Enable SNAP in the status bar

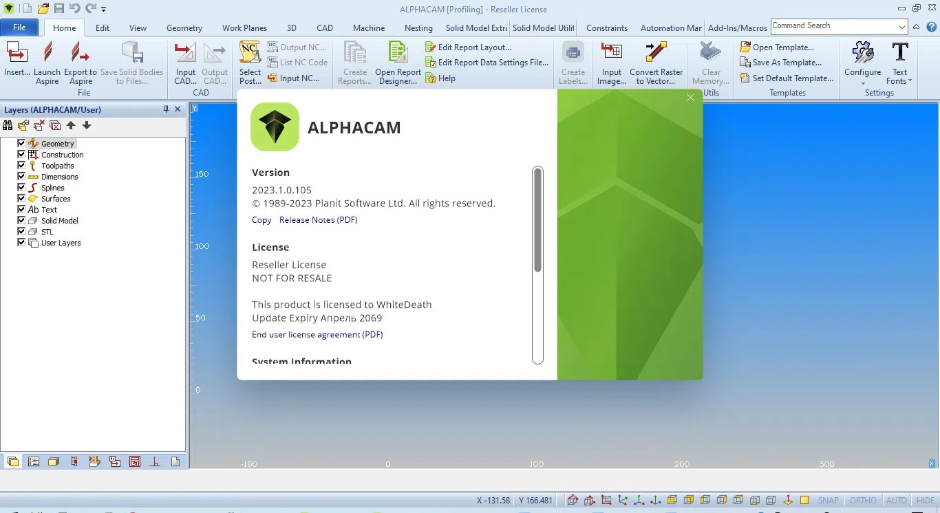coord(828,500)
